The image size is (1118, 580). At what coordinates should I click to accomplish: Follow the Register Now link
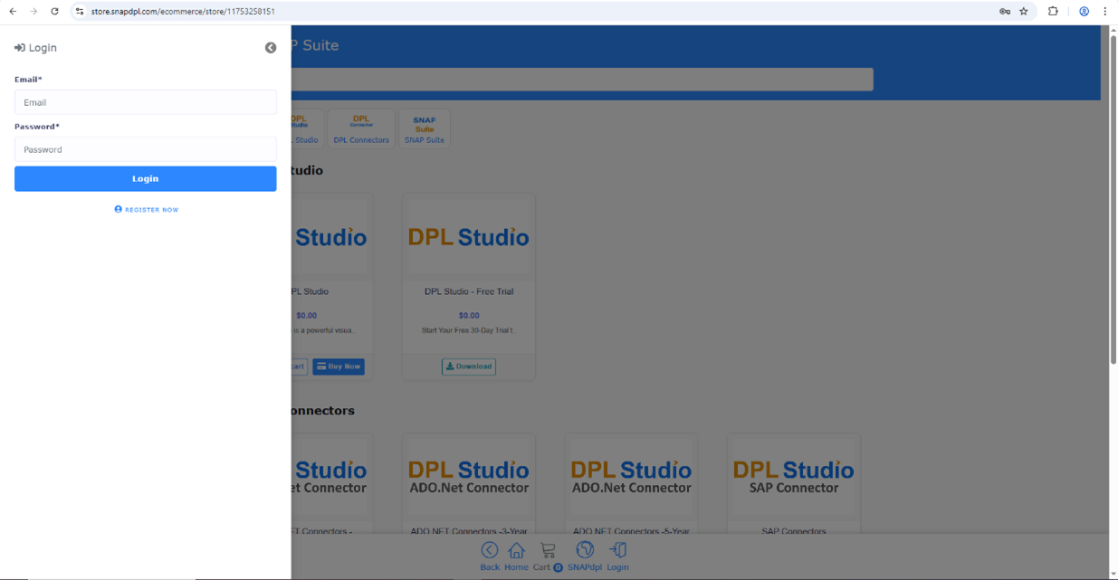pyautogui.click(x=147, y=209)
